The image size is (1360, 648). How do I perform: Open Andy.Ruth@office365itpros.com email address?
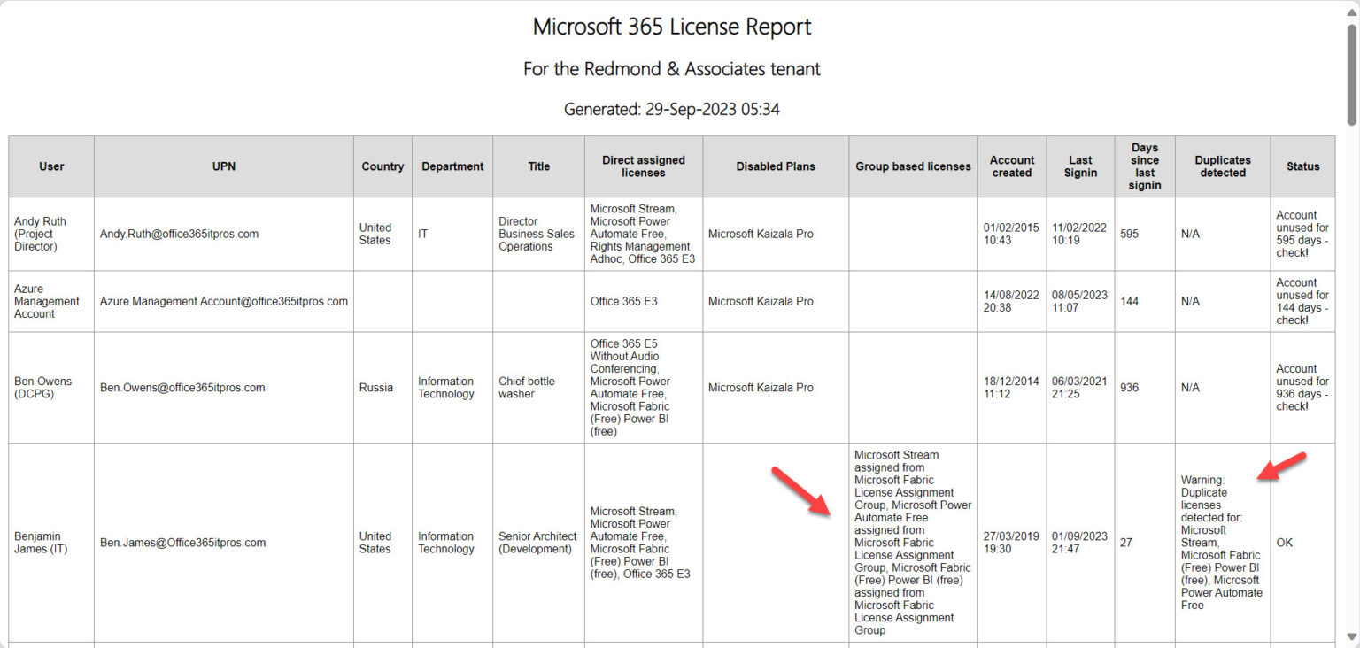coord(181,234)
